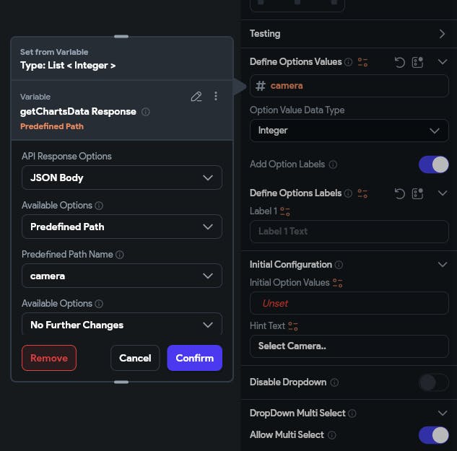Turn off the Add Option Labels switch
Screen dimensions: 457x451
pyautogui.click(x=433, y=165)
